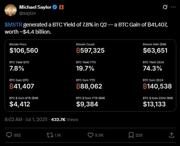
Task: Click the 8.5K likes count
Action: pyautogui.click(x=99, y=135)
